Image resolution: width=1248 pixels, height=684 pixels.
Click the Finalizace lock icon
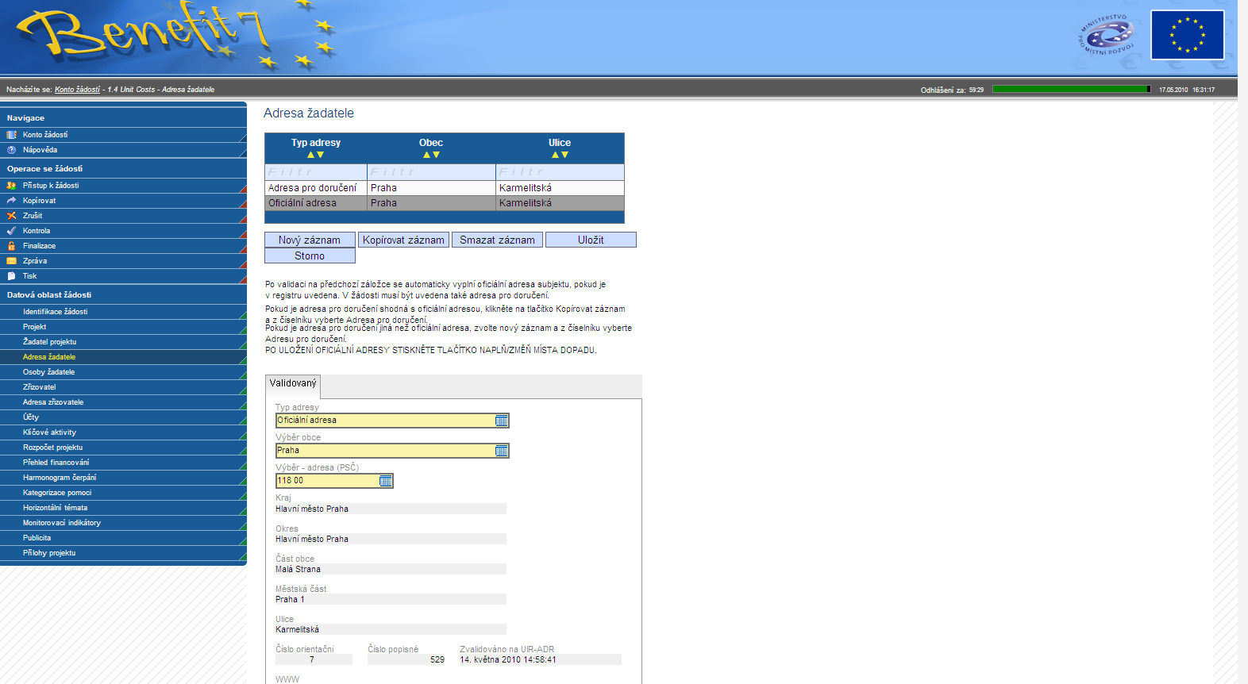[x=11, y=246]
